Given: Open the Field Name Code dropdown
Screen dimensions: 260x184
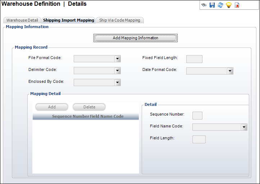Looking at the screenshot, I should pos(244,127).
